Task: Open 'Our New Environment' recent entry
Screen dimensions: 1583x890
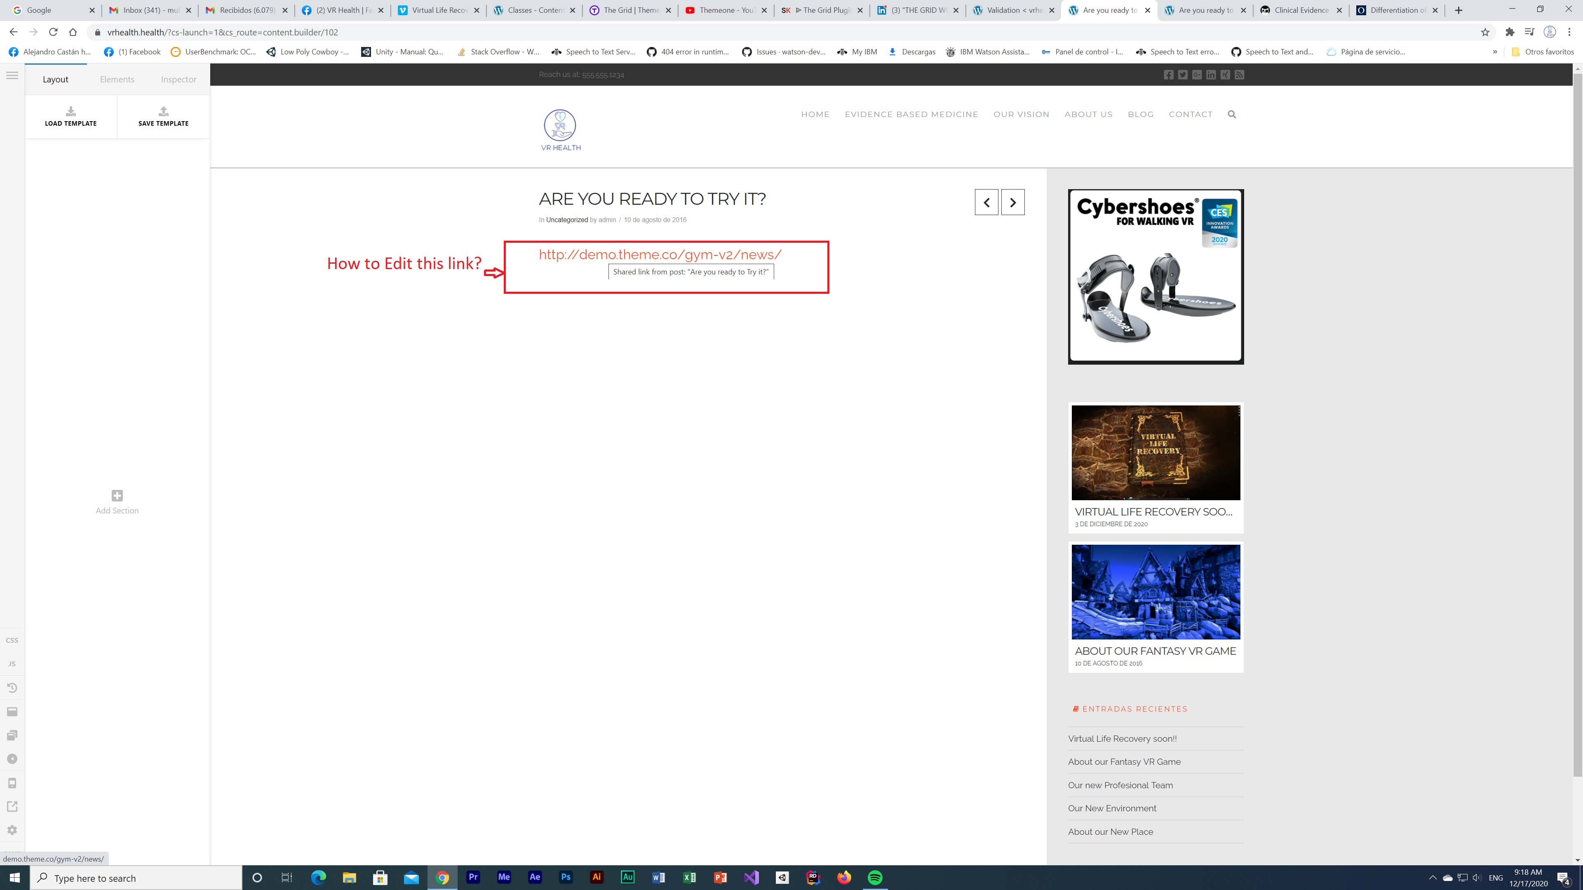Action: point(1112,809)
